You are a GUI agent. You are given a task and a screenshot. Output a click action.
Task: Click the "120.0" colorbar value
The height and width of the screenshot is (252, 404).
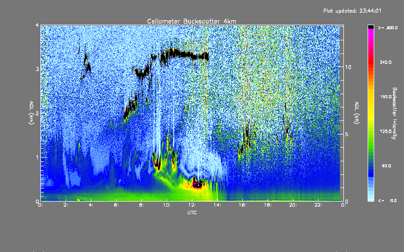point(385,132)
